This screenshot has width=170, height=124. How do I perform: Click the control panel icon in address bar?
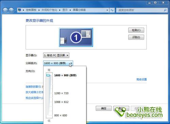[19, 10]
